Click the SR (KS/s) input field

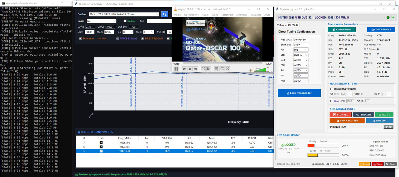tap(301, 45)
